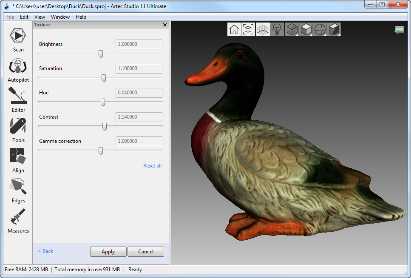Screen dimensions: 411x278
Task: Click the Contrast value input field
Action: click(139, 117)
